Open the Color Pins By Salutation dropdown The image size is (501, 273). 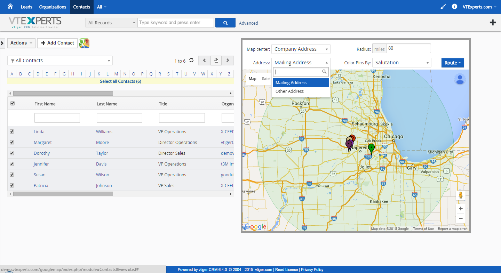[402, 63]
